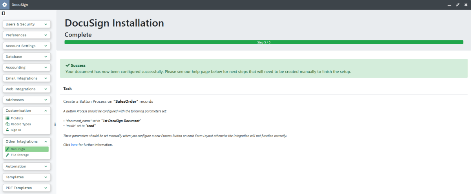
Task: Click the DocuSign title bar label
Action: click(x=20, y=5)
